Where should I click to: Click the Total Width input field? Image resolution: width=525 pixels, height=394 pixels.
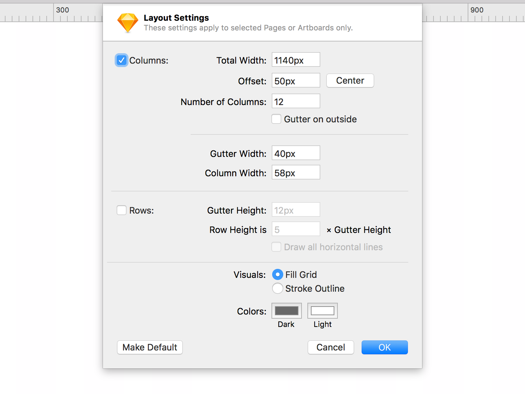click(296, 60)
